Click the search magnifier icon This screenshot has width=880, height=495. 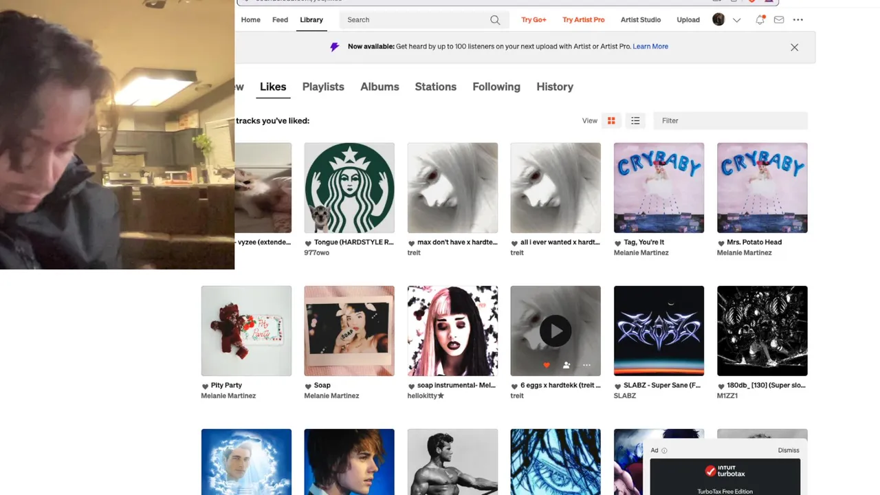tap(495, 20)
